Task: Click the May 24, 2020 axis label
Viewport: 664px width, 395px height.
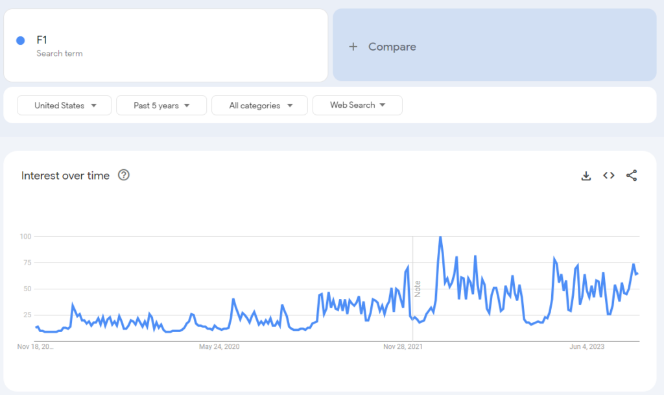Action: pos(219,346)
